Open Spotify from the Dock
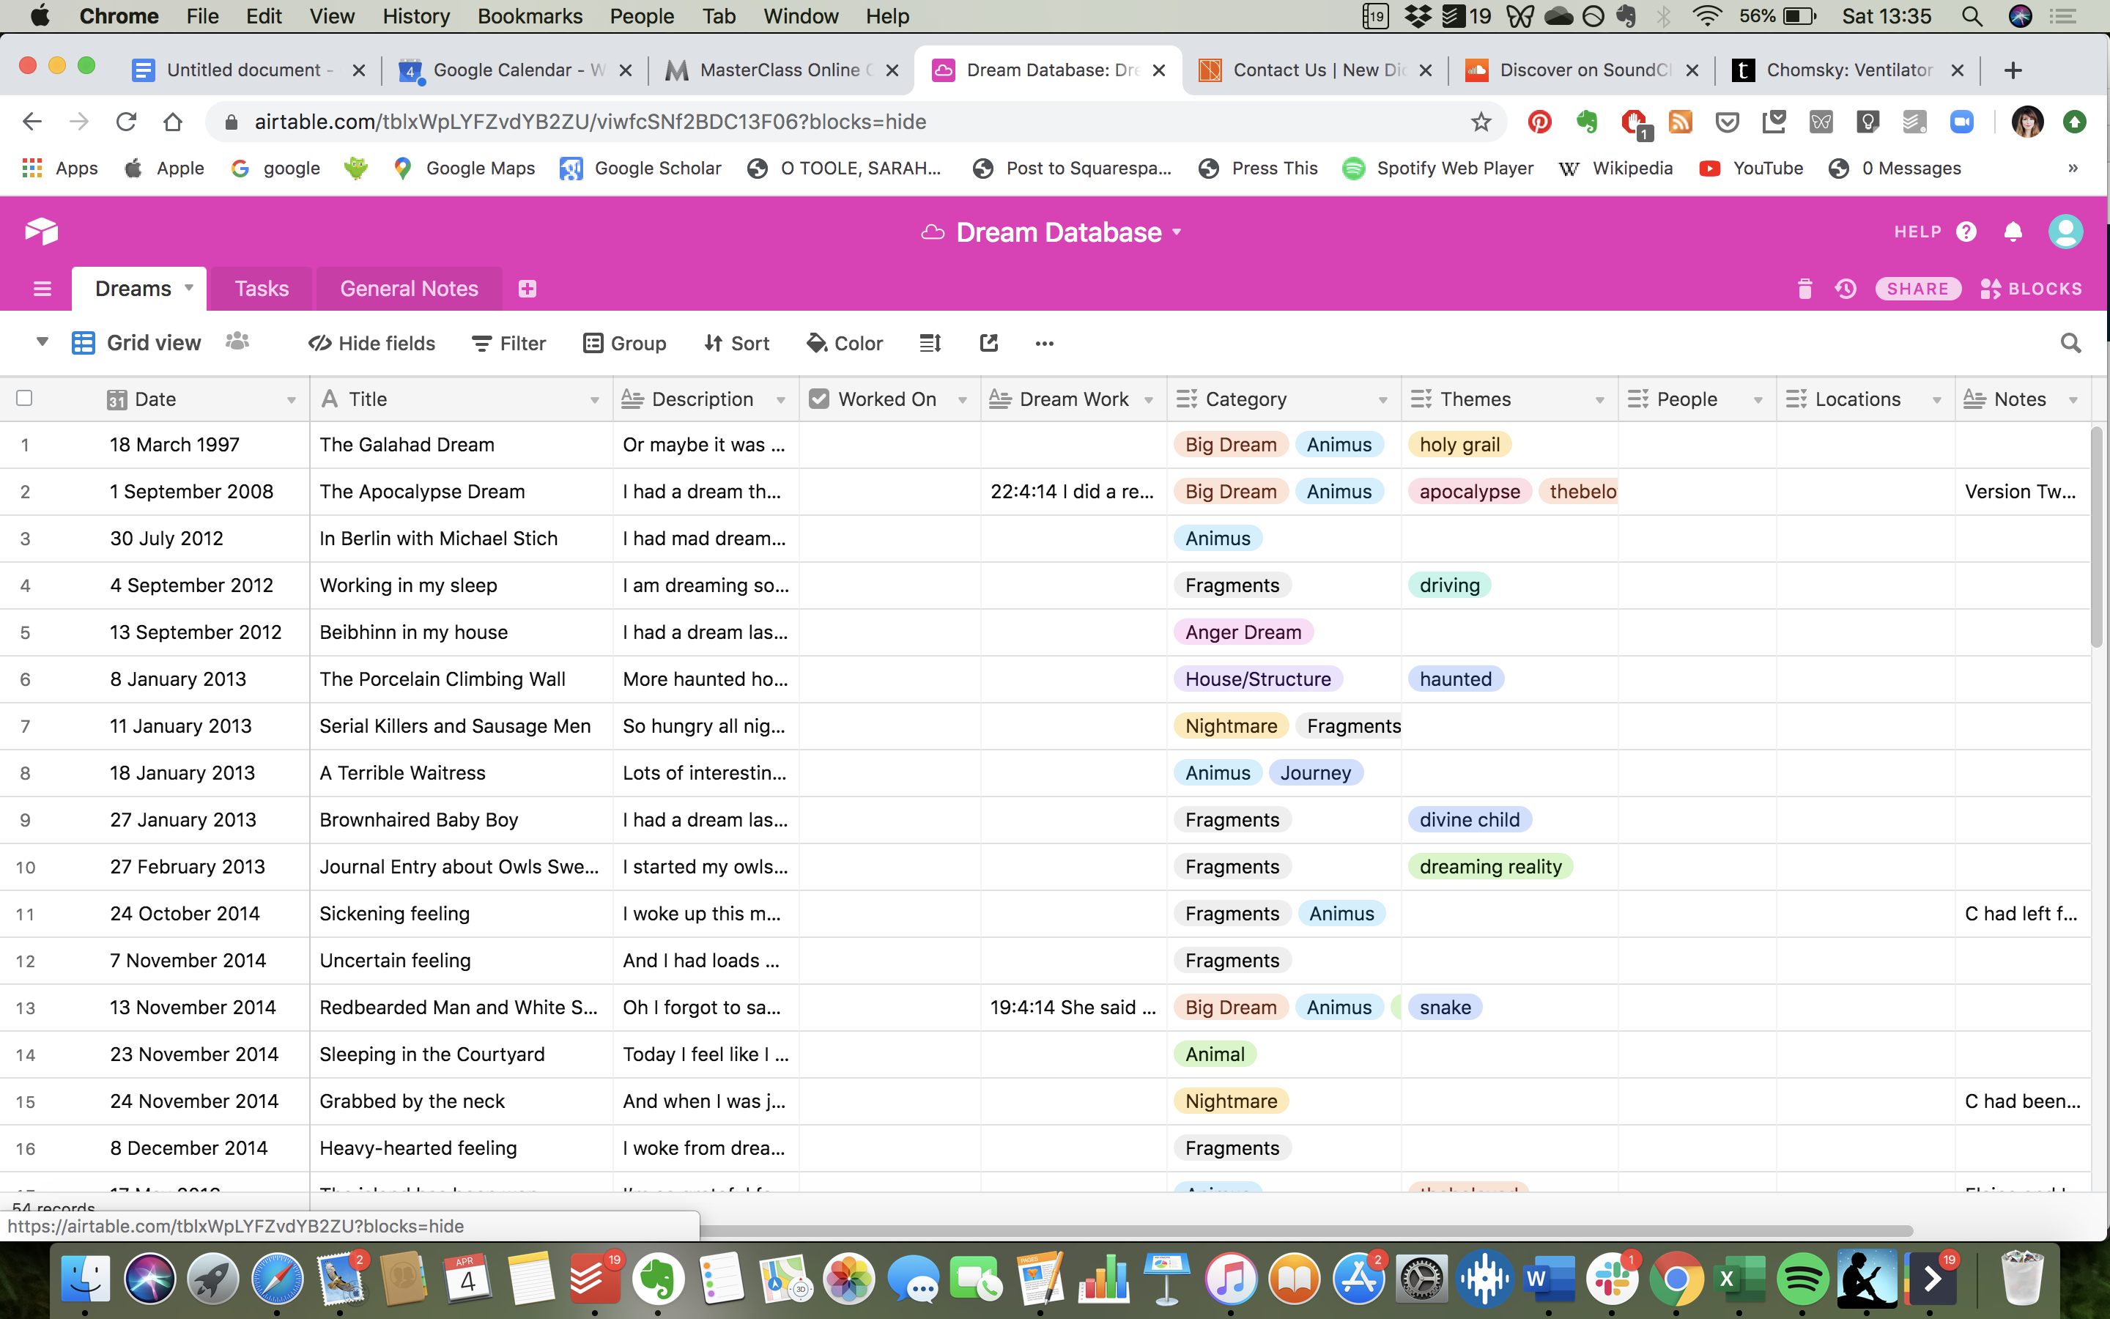 1802,1279
